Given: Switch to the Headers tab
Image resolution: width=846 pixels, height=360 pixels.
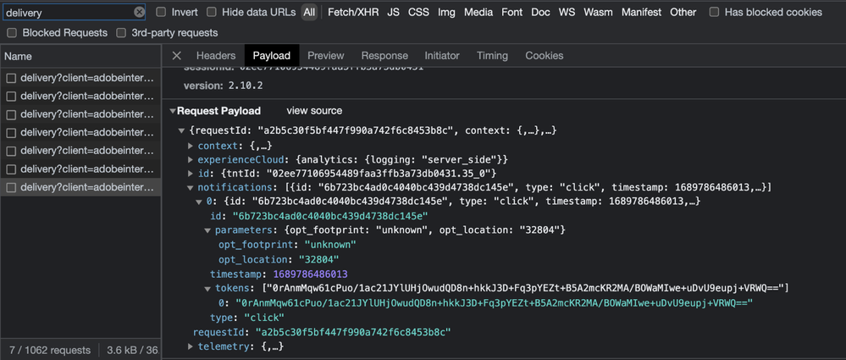Looking at the screenshot, I should (216, 56).
